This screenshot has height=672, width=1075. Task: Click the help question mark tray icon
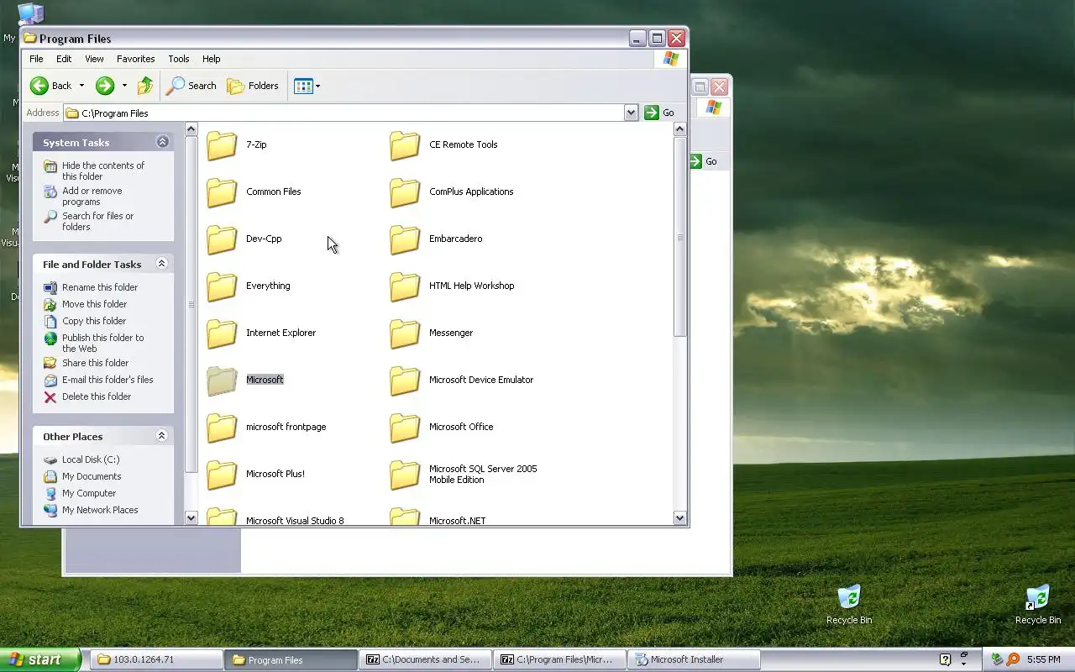point(944,659)
